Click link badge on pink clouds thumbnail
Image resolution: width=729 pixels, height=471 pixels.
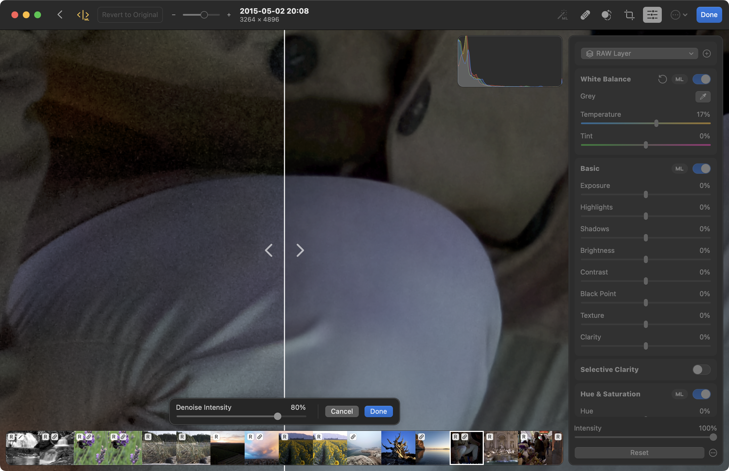click(260, 437)
